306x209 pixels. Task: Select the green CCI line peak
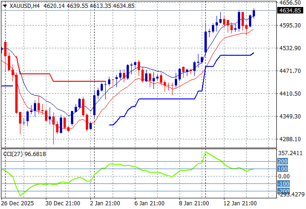[206, 152]
